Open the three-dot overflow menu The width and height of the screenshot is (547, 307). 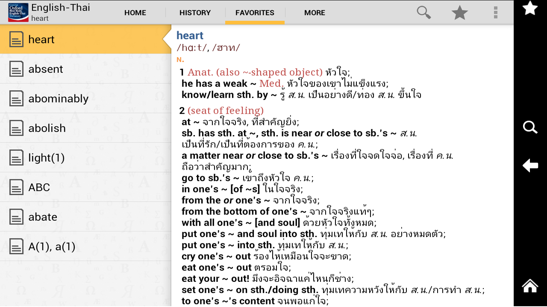coord(495,13)
